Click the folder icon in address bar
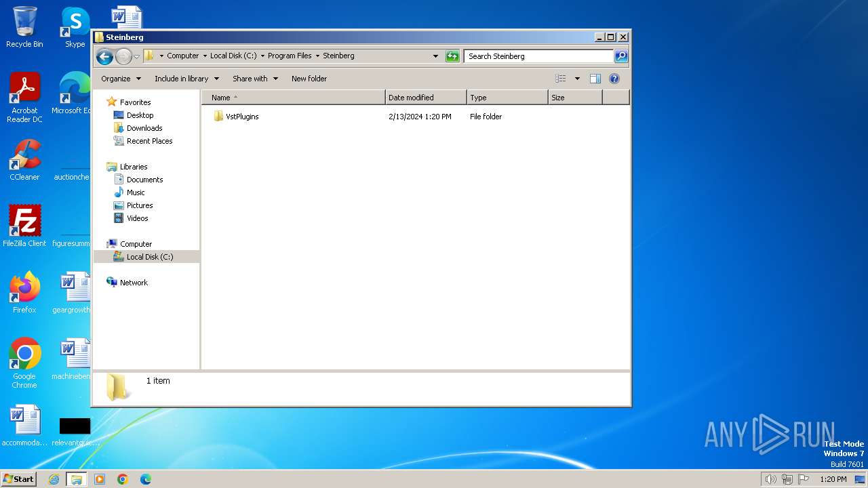The width and height of the screenshot is (868, 488). [x=149, y=56]
